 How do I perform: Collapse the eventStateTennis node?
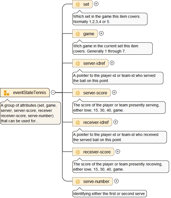pos(53,92)
